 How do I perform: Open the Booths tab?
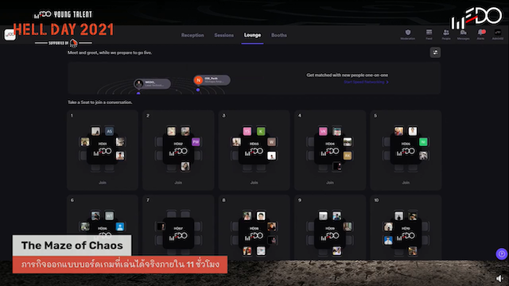[x=279, y=35]
